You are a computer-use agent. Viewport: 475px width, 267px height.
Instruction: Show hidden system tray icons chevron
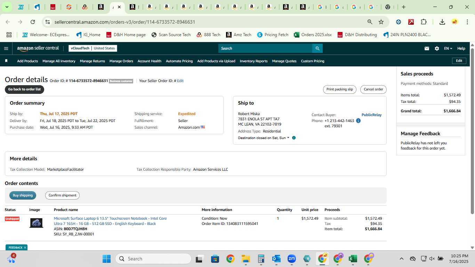(401, 259)
